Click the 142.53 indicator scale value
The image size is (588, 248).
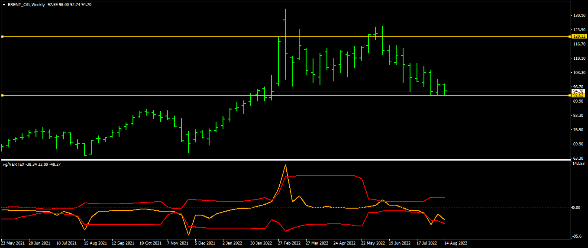(x=579, y=164)
